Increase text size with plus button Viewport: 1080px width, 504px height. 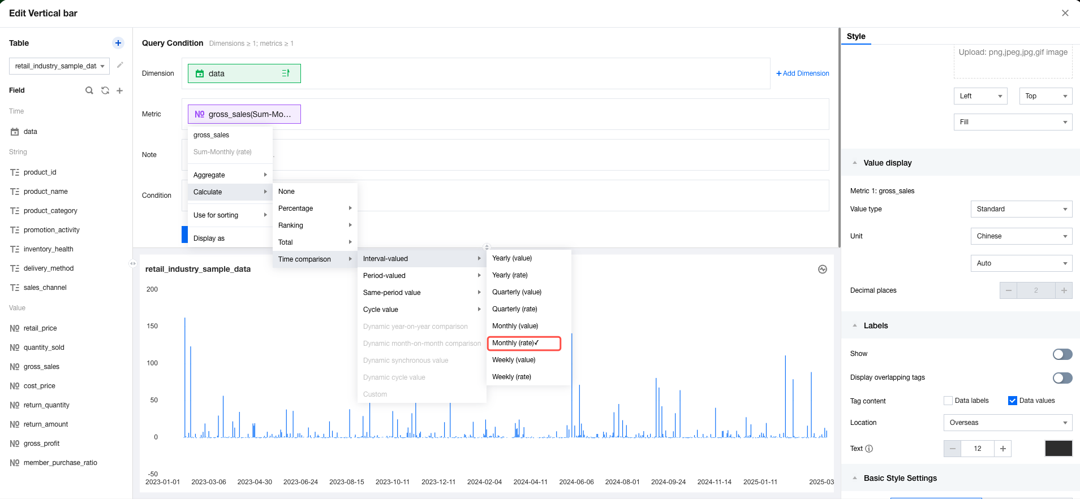tap(1003, 449)
